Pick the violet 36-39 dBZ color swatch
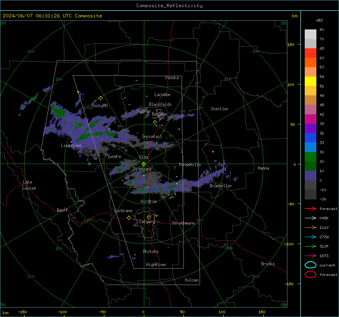This screenshot has height=317, width=339. pyautogui.click(x=310, y=129)
